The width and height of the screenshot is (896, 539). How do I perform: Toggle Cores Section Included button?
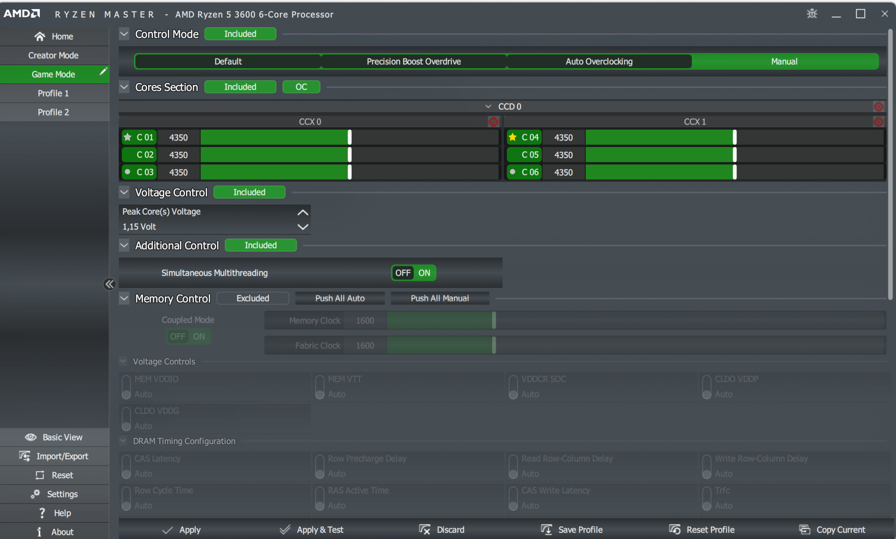click(x=240, y=87)
